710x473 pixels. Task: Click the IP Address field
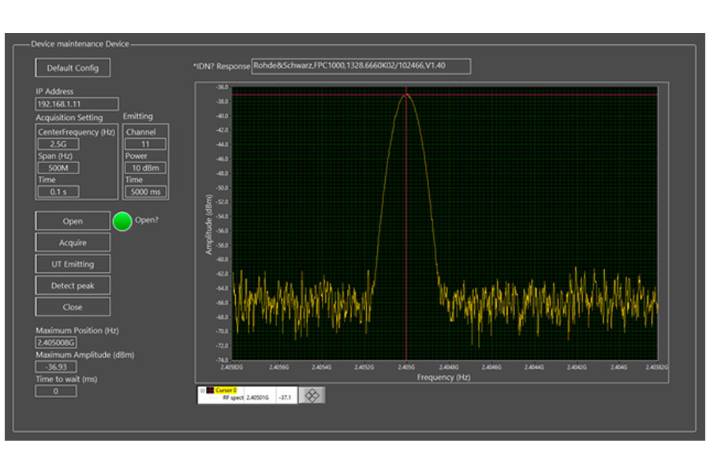[x=77, y=104]
